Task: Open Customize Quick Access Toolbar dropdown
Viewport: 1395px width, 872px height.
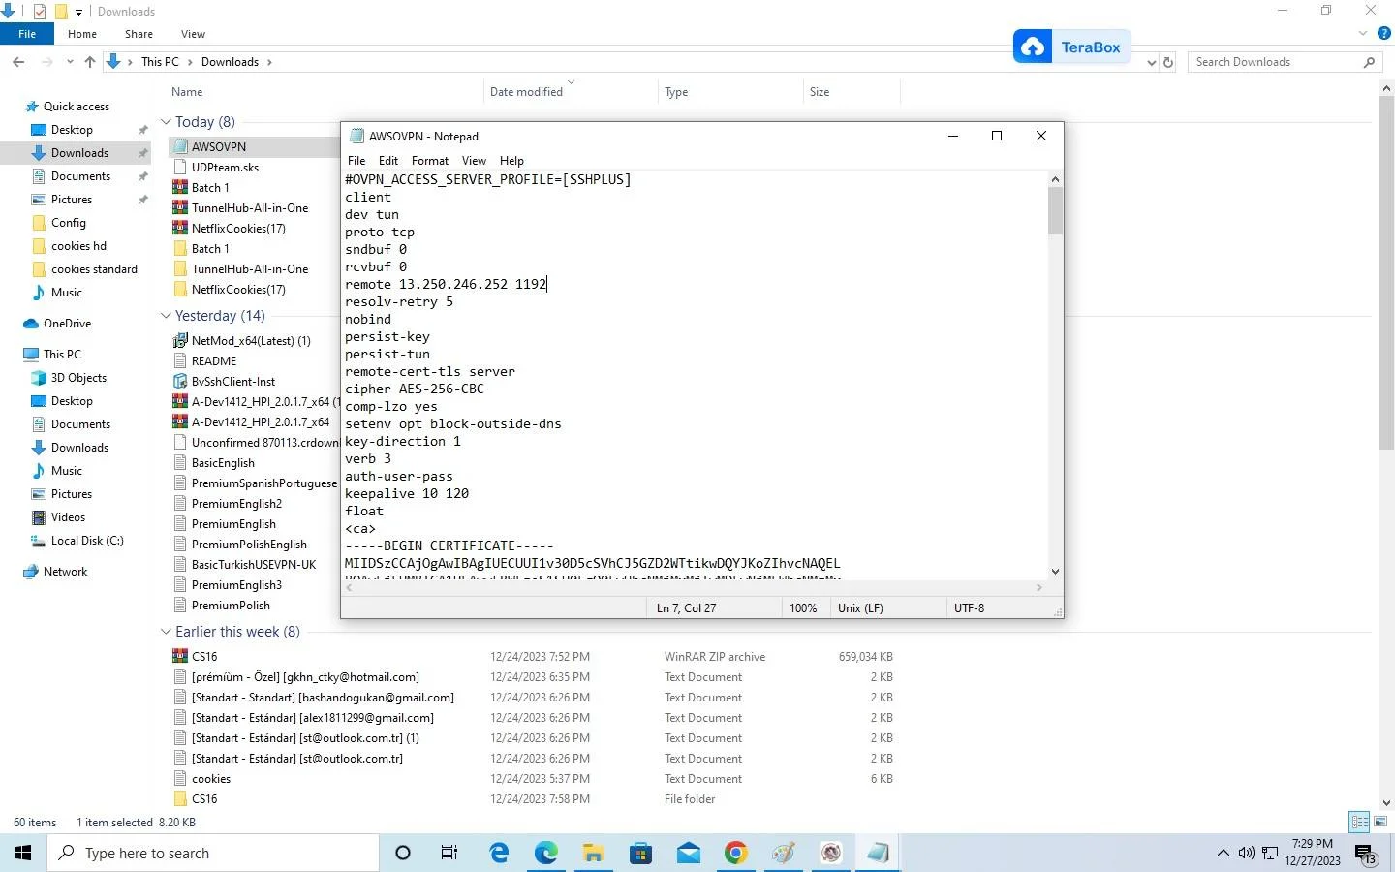Action: (78, 12)
